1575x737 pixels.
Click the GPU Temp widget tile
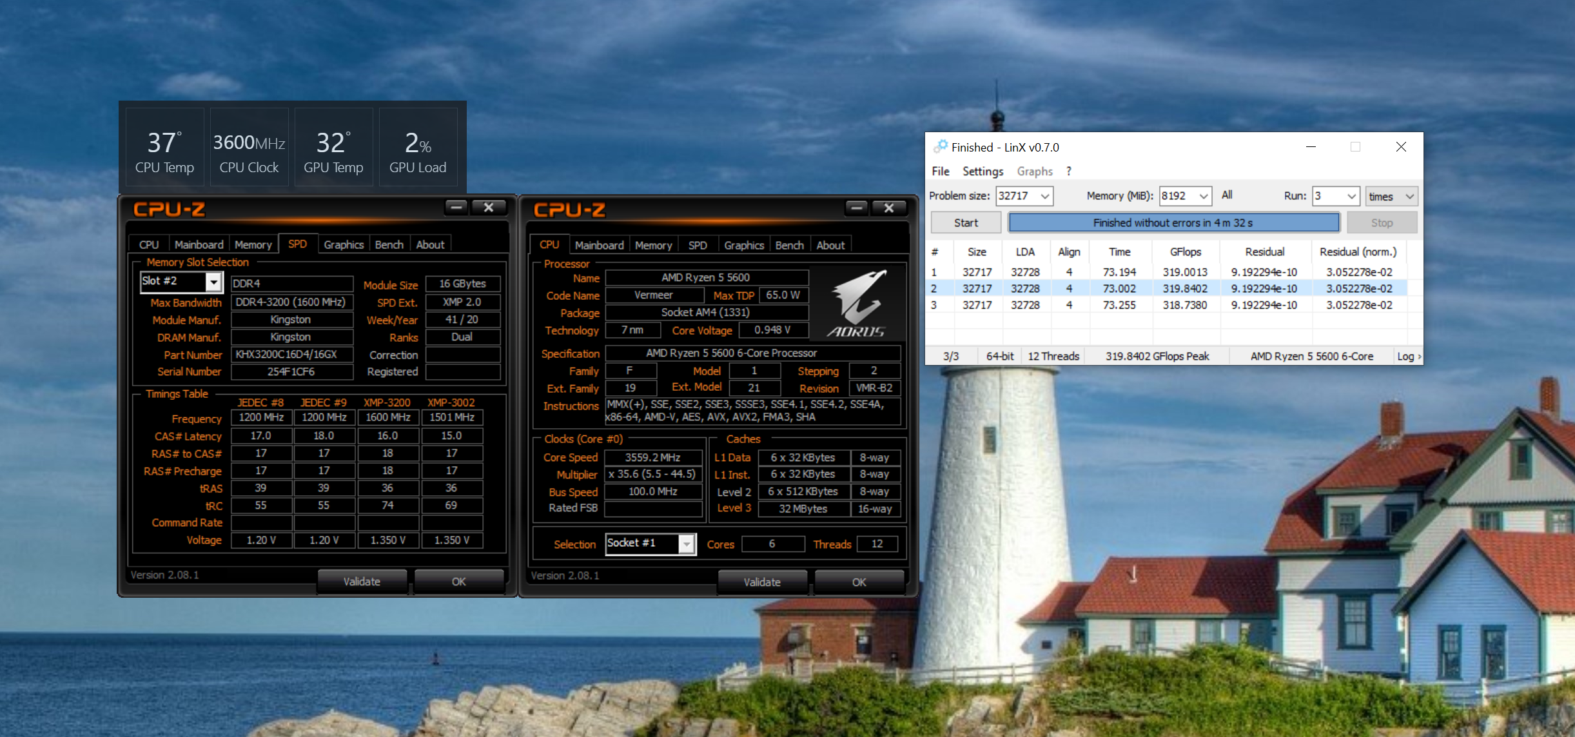333,147
